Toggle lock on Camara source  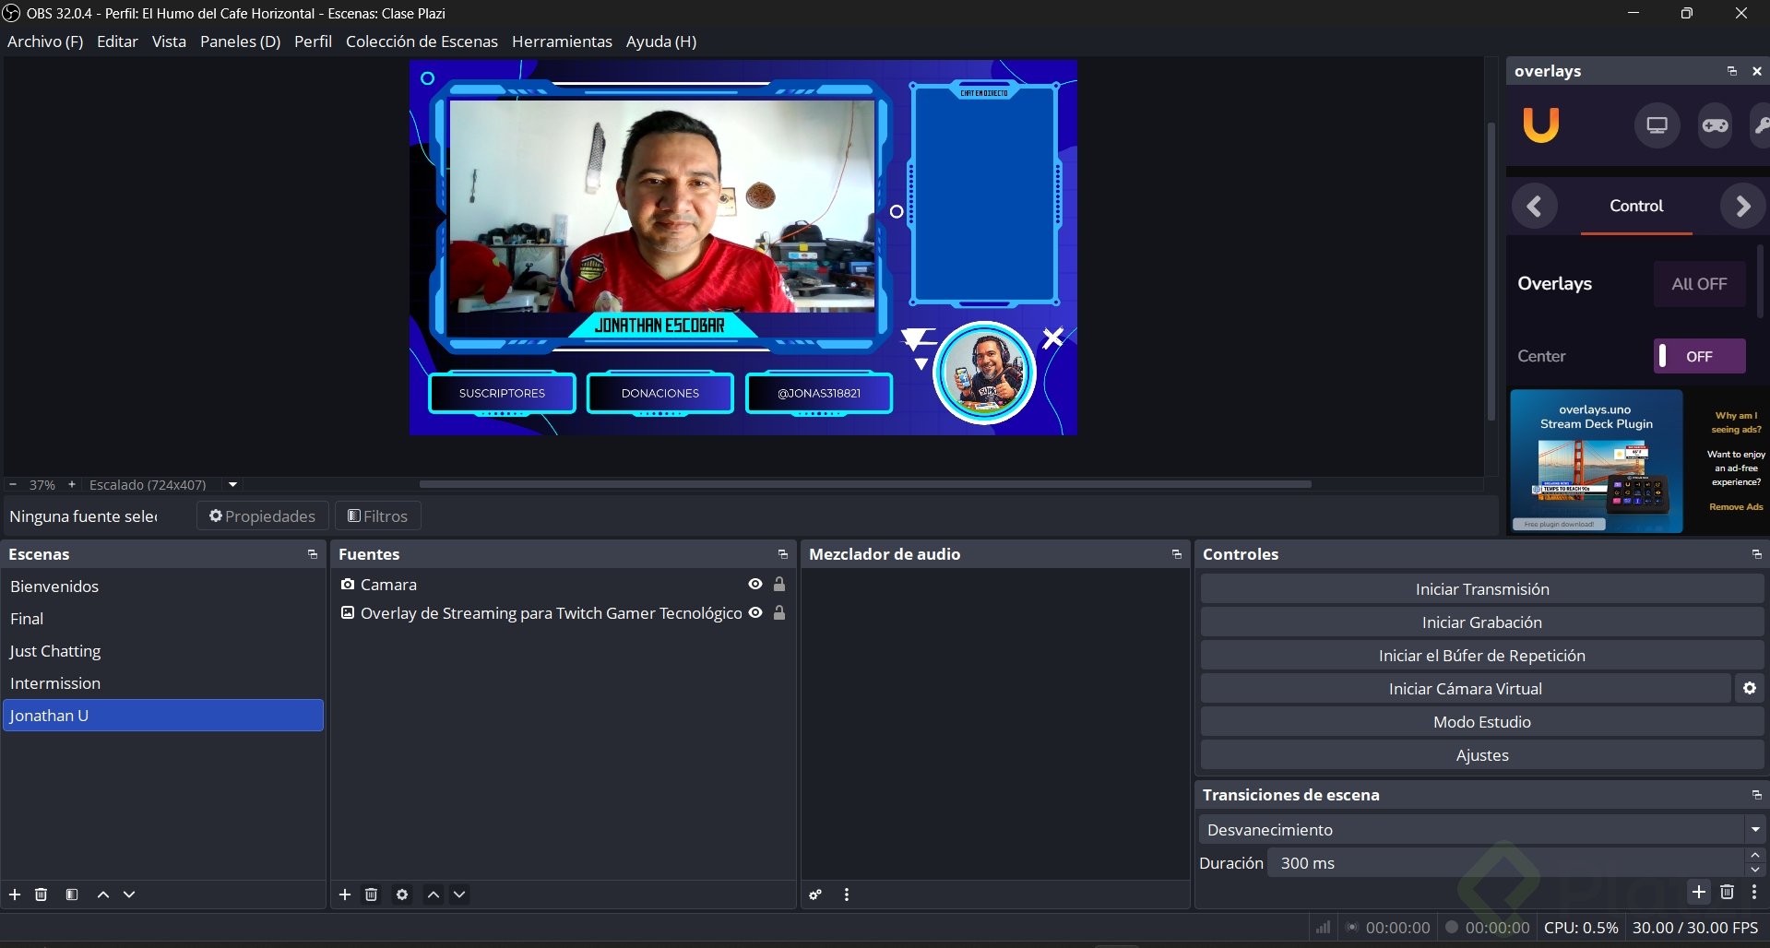click(x=779, y=584)
